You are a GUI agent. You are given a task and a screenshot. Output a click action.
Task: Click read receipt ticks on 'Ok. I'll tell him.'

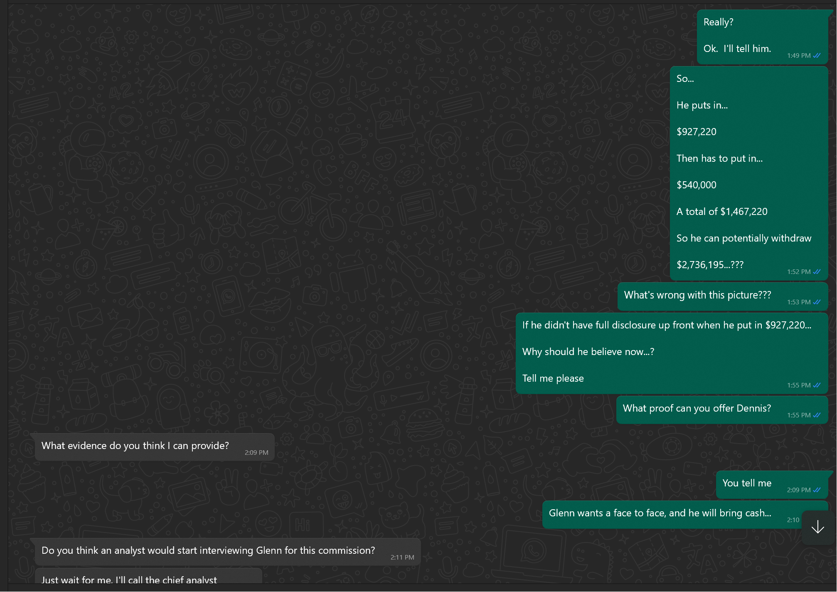click(x=817, y=56)
